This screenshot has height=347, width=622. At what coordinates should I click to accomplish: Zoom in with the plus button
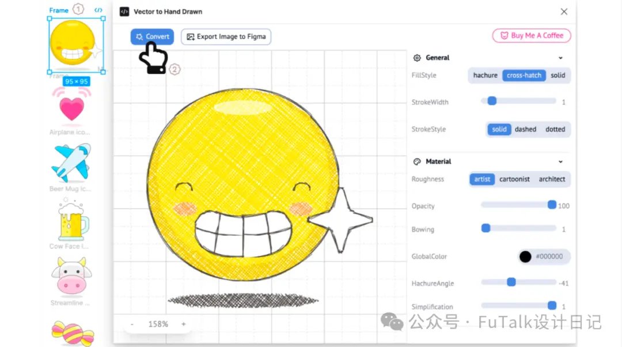183,325
